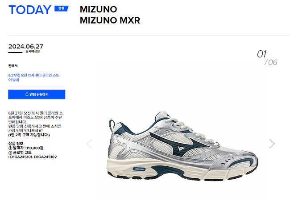Image resolution: width=290 pixels, height=201 pixels.
Task: Advance to the next shoe image
Action: pos(272,144)
